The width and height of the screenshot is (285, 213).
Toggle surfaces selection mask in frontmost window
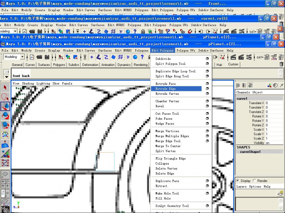(113, 57)
